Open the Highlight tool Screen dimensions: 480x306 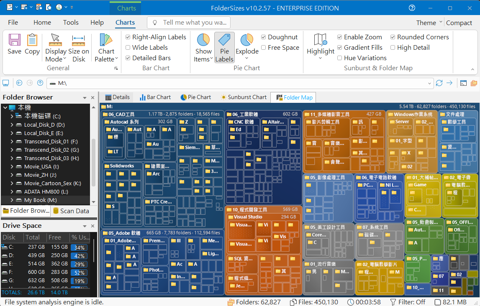click(321, 47)
